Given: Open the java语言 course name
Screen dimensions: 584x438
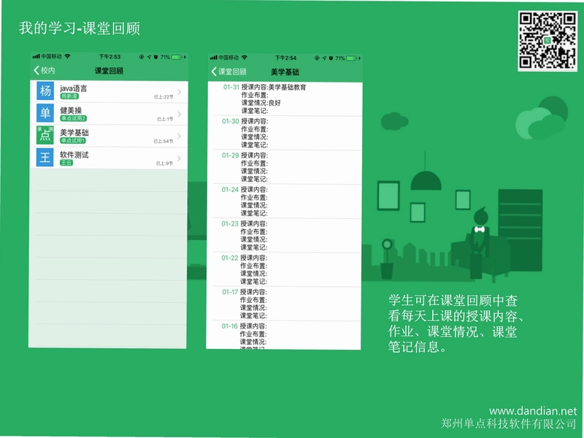Looking at the screenshot, I should (x=74, y=88).
